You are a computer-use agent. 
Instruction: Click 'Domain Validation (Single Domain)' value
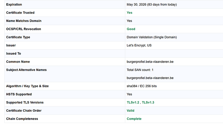(x=152, y=37)
